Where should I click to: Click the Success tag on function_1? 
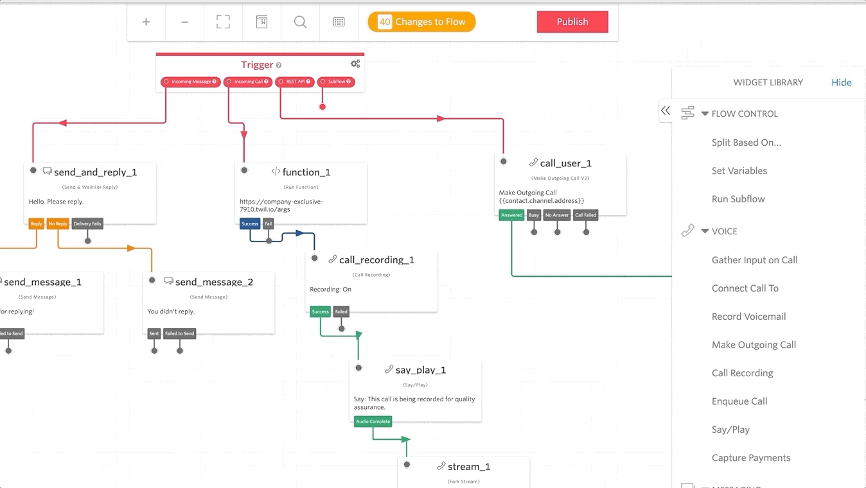pyautogui.click(x=250, y=223)
